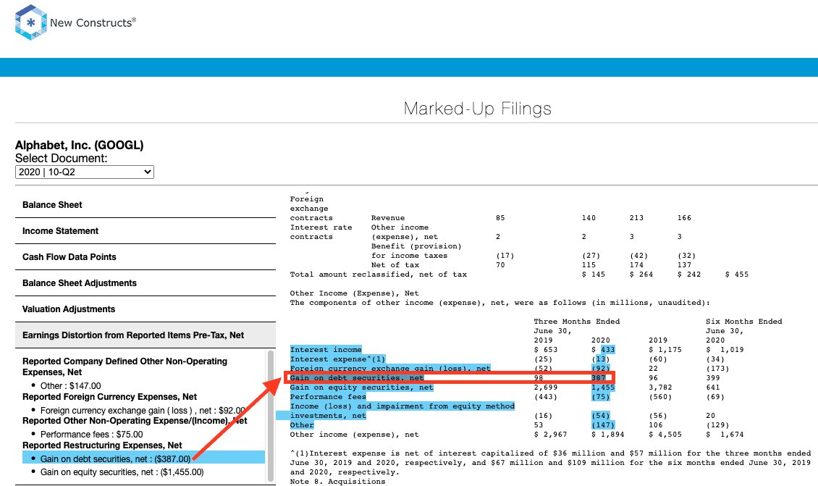The width and height of the screenshot is (818, 486).
Task: Click highlighted 'Interest expense^(1)' row label
Action: coord(337,359)
